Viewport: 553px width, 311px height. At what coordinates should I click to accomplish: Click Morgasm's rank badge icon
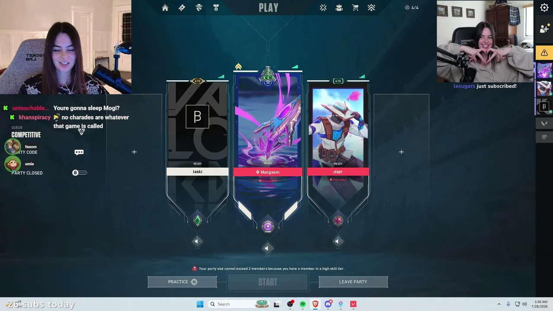coord(268,226)
